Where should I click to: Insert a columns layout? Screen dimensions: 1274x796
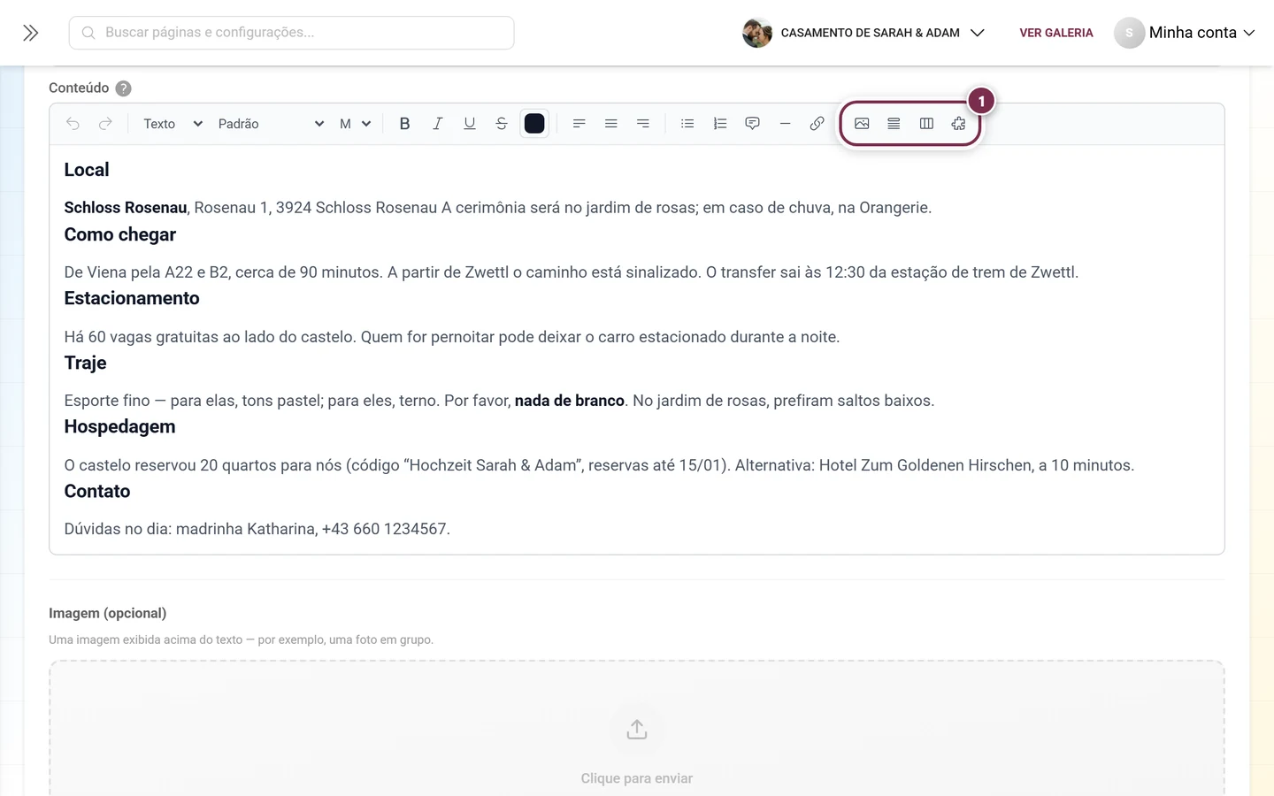click(x=926, y=124)
